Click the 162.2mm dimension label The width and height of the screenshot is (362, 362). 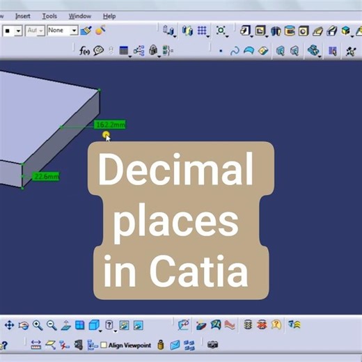(x=110, y=125)
